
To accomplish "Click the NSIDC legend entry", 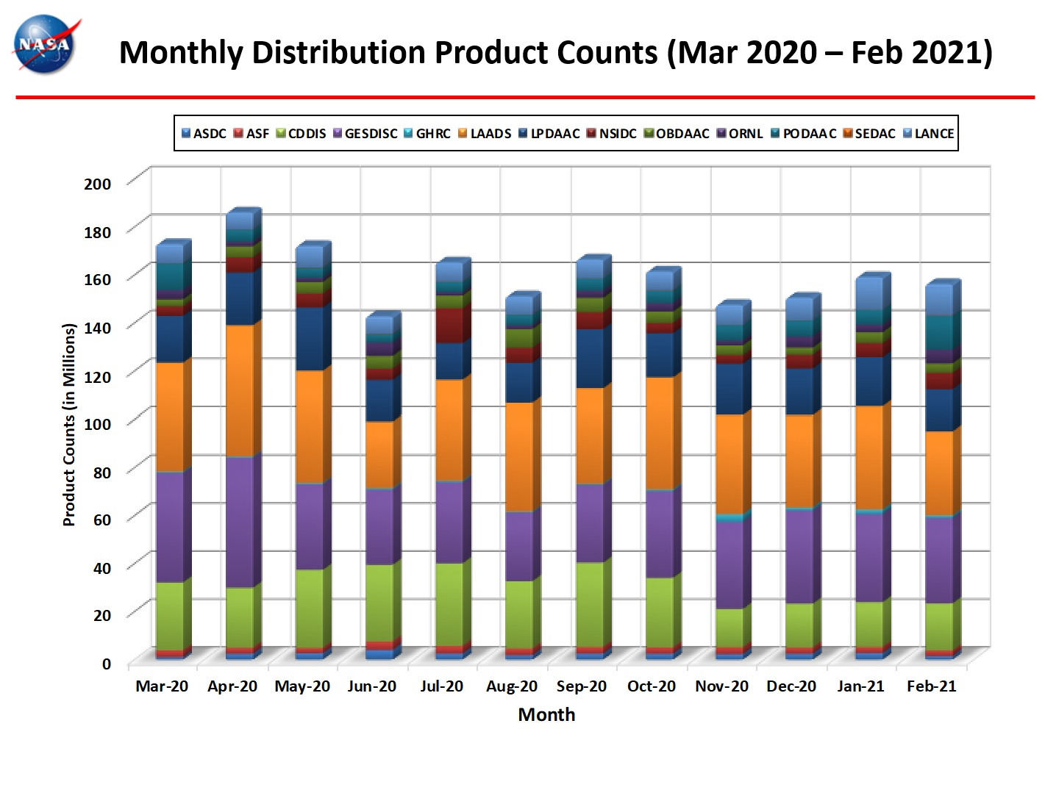I will [612, 133].
